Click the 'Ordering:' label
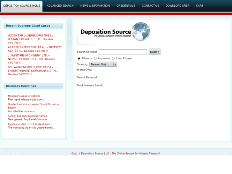This screenshot has height=174, width=232. (82, 64)
